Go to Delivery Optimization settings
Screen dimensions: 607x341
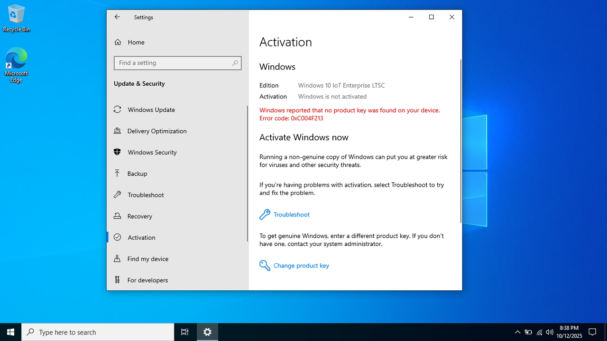point(177,131)
